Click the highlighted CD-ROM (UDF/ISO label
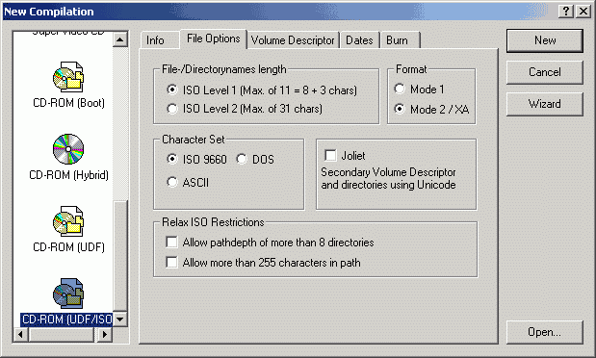The image size is (596, 358). pos(66,320)
